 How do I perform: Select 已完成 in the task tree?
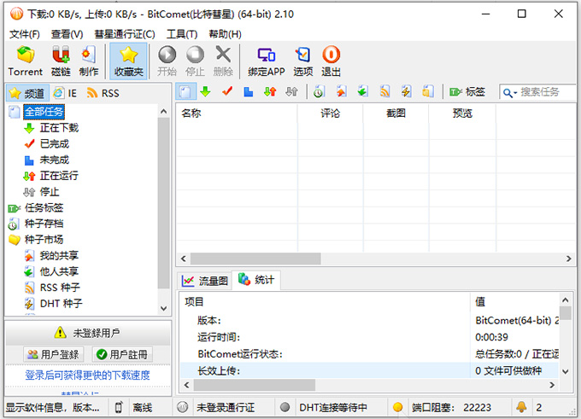(x=55, y=143)
